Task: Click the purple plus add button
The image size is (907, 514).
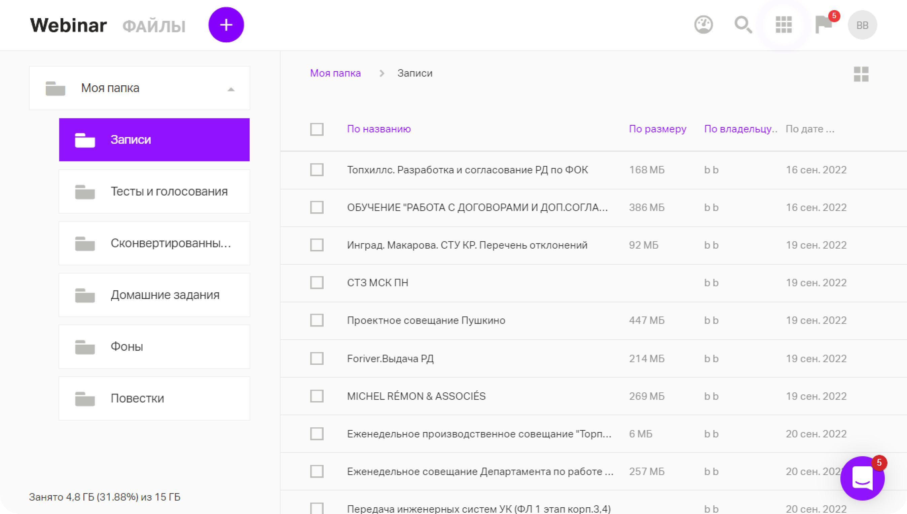Action: pyautogui.click(x=226, y=25)
